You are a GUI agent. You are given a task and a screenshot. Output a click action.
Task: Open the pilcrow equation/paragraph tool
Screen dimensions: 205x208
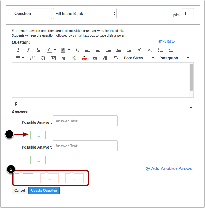64,58
